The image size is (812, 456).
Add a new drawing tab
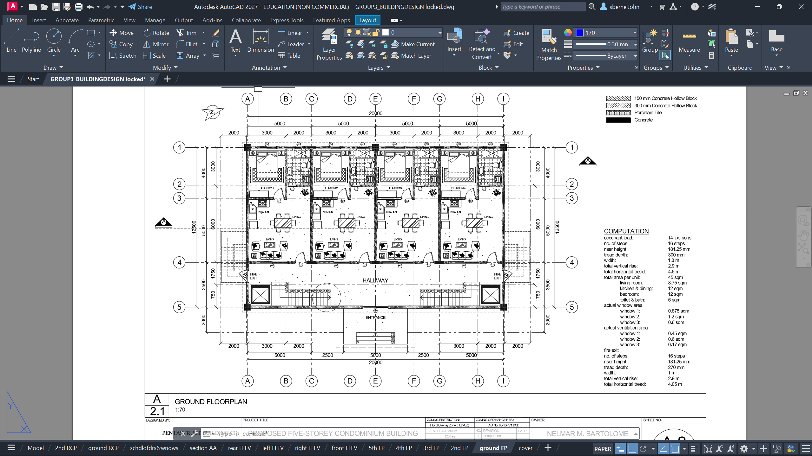pos(167,79)
